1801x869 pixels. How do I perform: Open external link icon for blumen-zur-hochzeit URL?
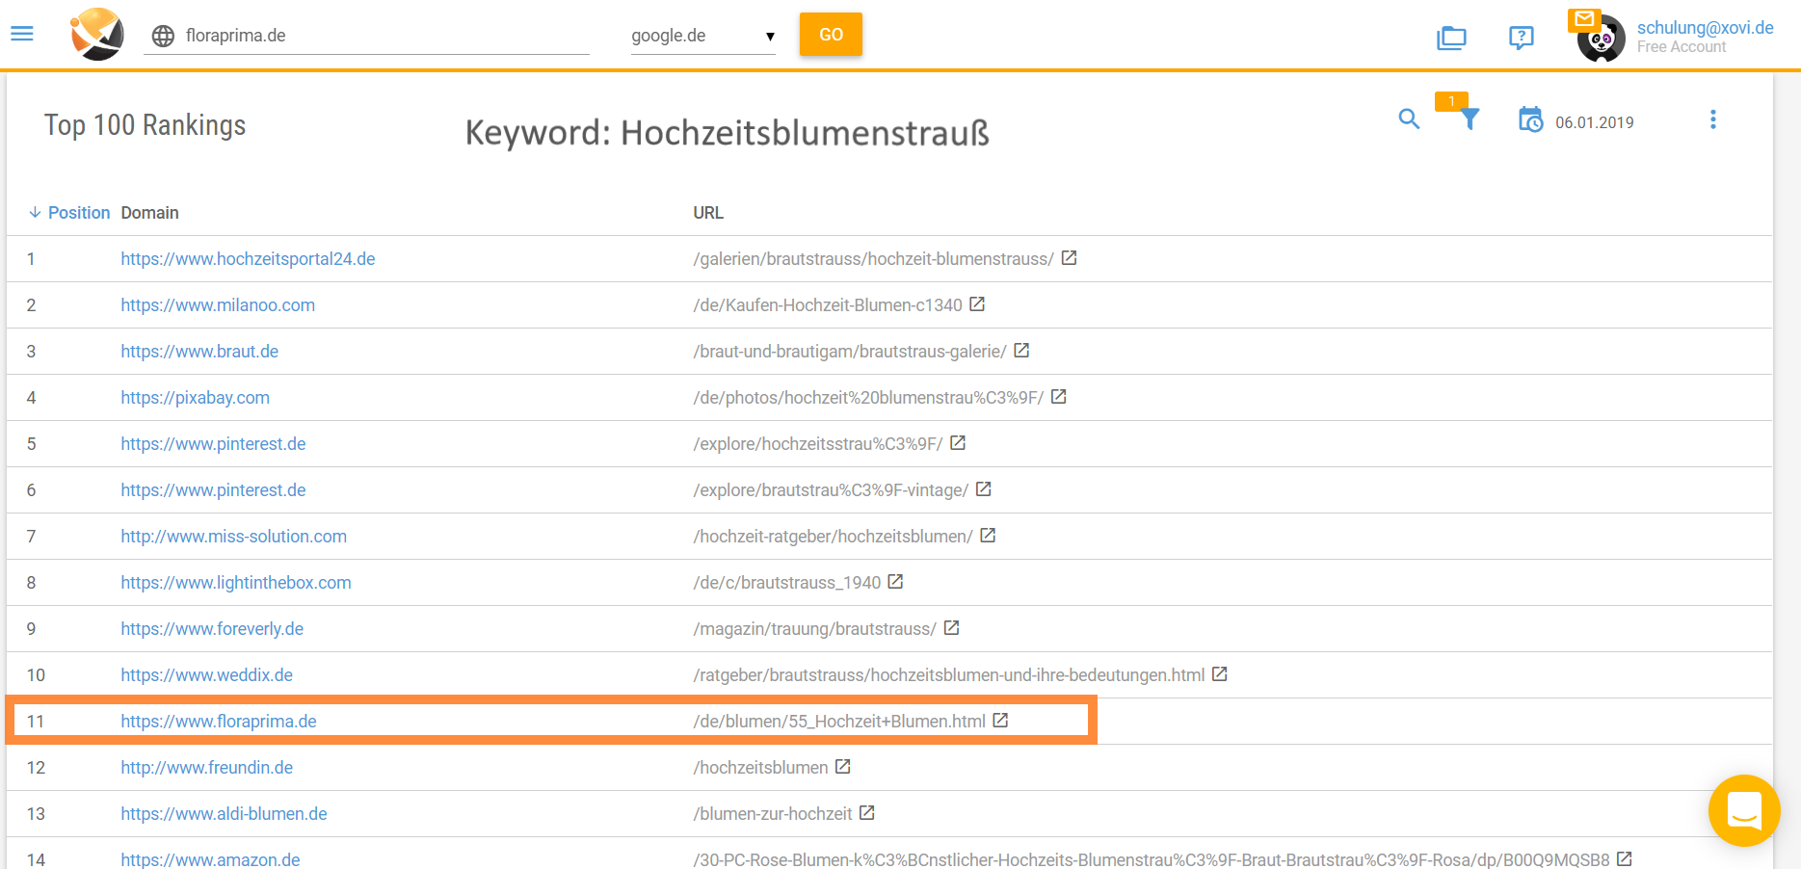[866, 813]
